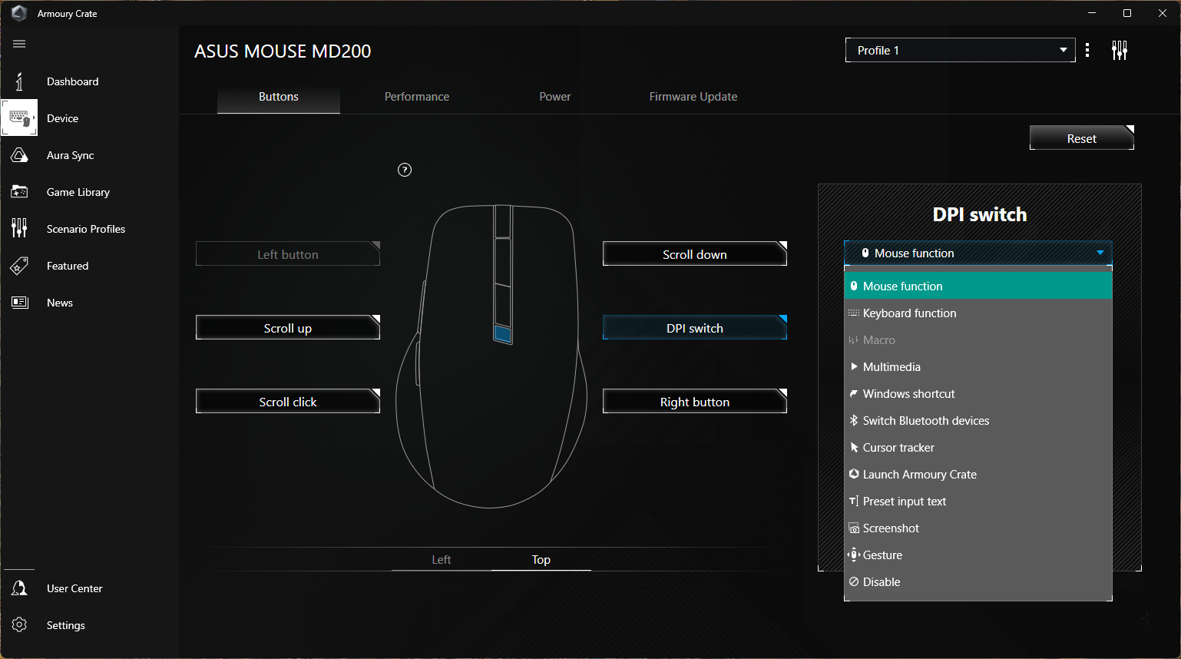This screenshot has width=1181, height=659.
Task: Open Game Library controller icon
Action: (19, 192)
